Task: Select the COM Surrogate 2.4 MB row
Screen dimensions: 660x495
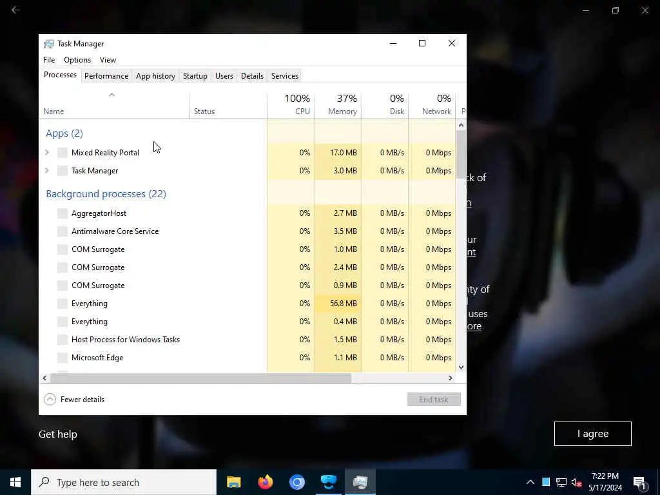Action: tap(247, 267)
